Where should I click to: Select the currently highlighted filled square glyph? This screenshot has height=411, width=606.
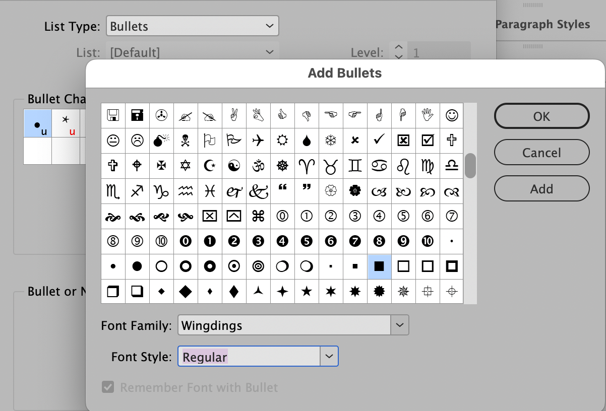click(379, 266)
